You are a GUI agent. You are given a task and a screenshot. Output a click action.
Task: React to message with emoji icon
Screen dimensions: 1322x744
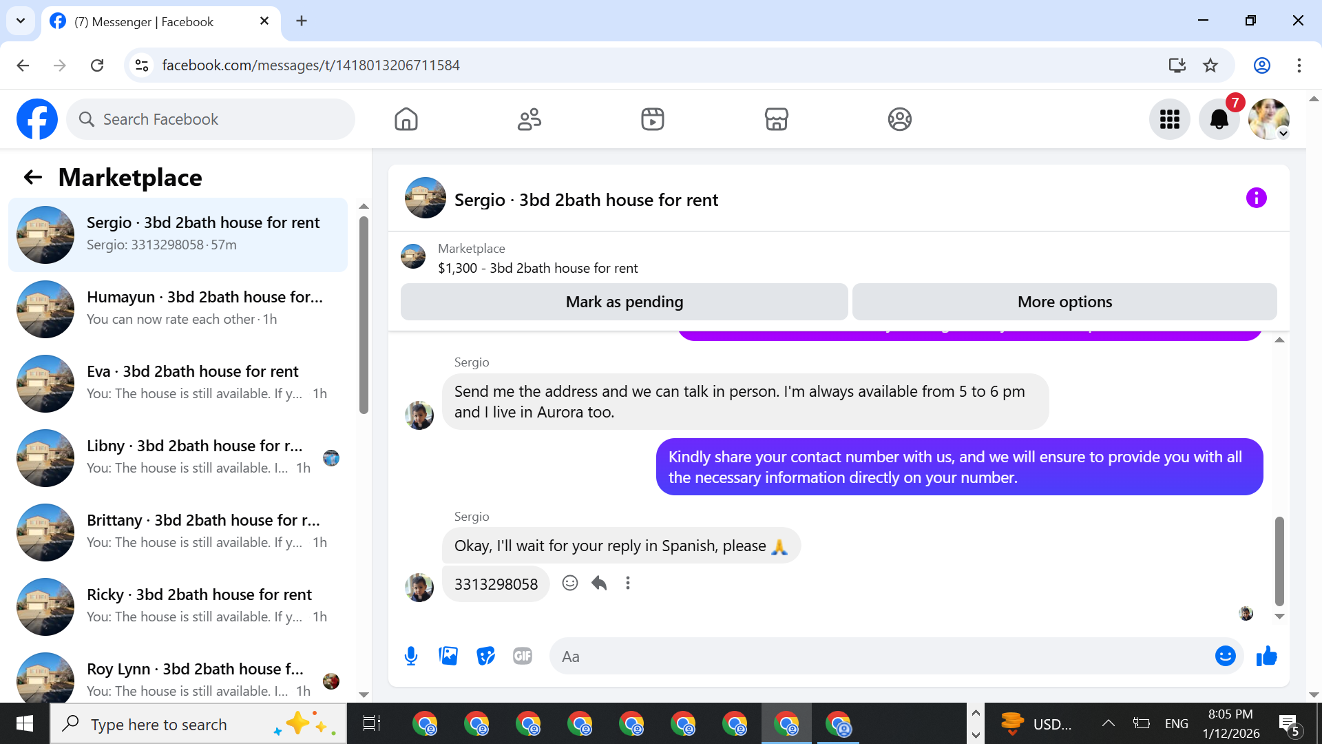(x=569, y=583)
